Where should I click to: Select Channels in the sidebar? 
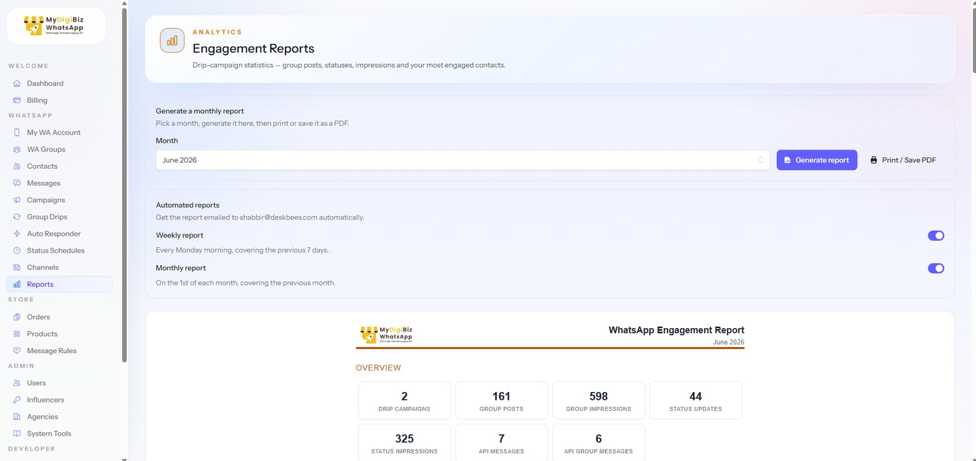[x=59, y=268]
